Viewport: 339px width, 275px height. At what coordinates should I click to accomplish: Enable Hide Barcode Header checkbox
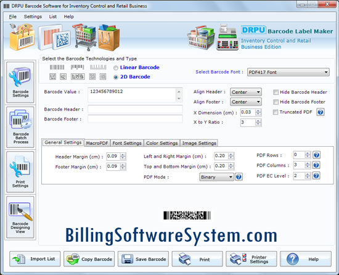click(276, 92)
